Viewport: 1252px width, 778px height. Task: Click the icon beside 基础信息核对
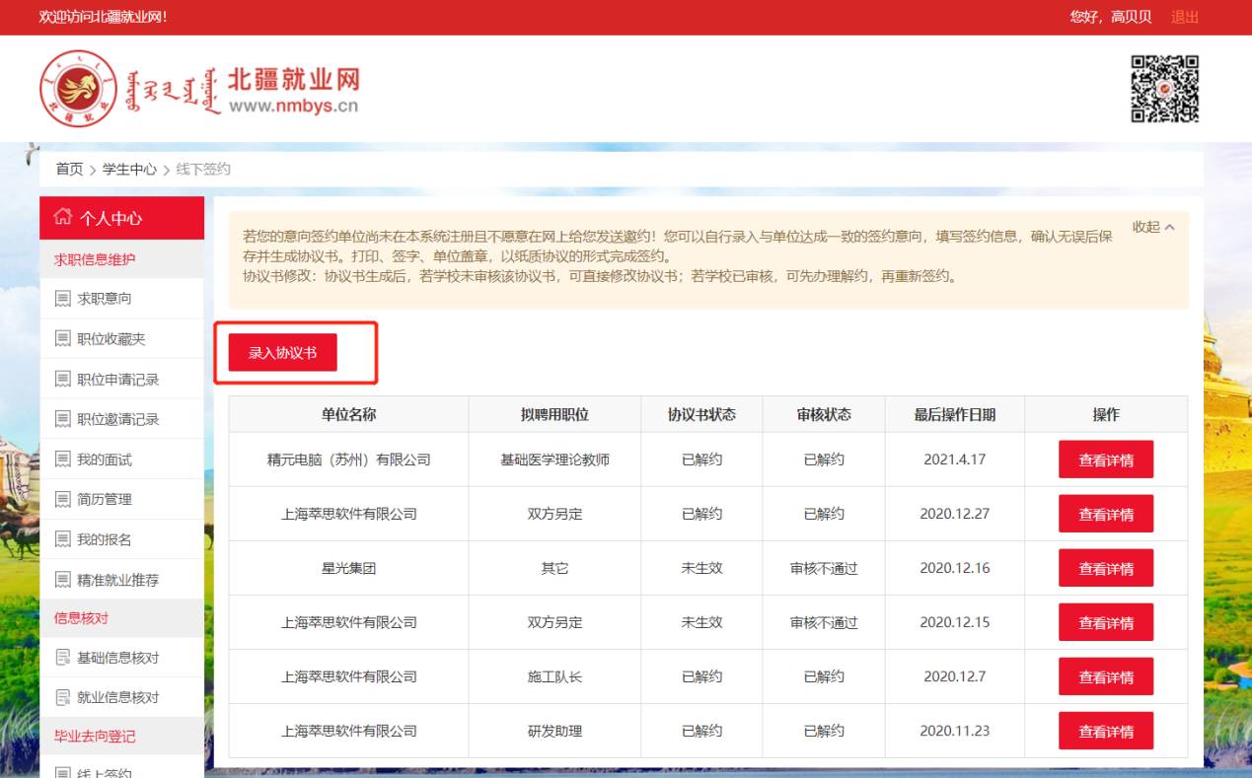click(x=63, y=658)
